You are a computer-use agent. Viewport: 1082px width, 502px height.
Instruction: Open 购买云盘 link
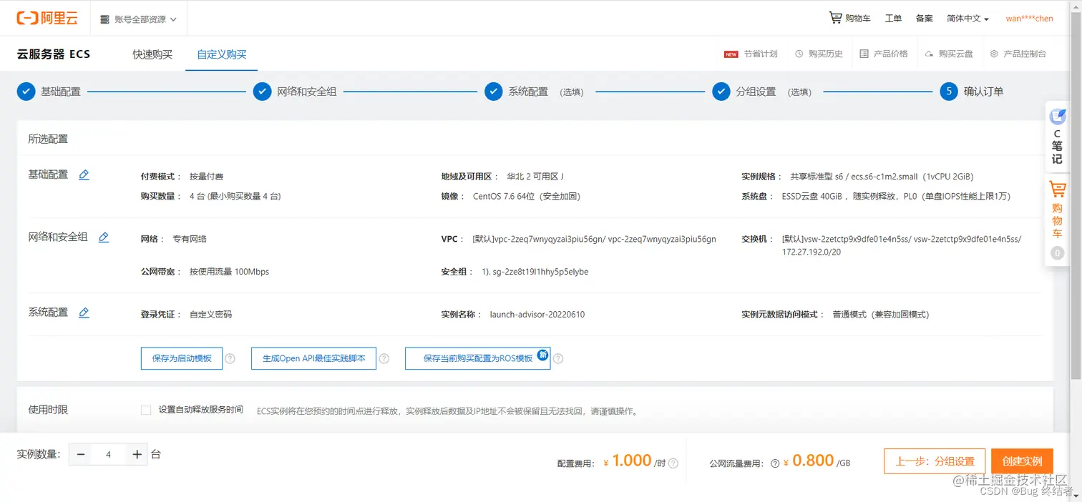pyautogui.click(x=949, y=54)
